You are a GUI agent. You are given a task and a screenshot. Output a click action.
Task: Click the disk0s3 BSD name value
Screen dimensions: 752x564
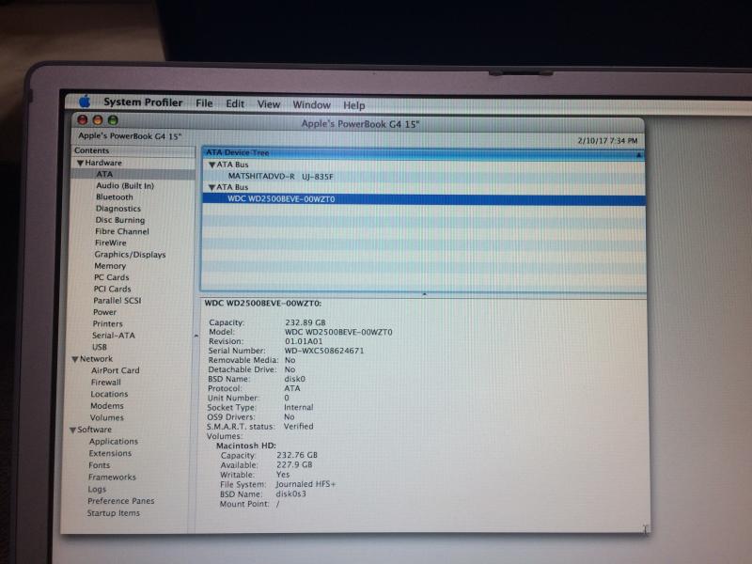coord(290,493)
